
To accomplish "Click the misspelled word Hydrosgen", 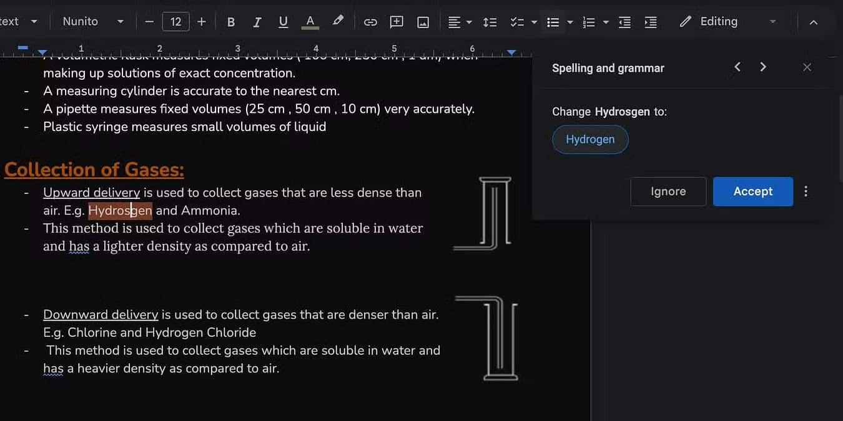I will point(120,211).
